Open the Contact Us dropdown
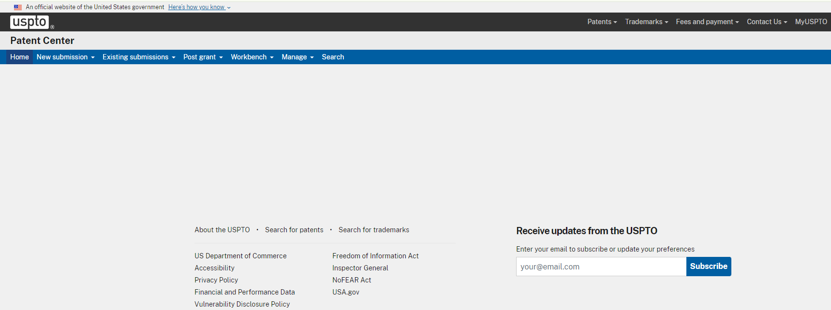Image resolution: width=831 pixels, height=310 pixels. pyautogui.click(x=767, y=22)
